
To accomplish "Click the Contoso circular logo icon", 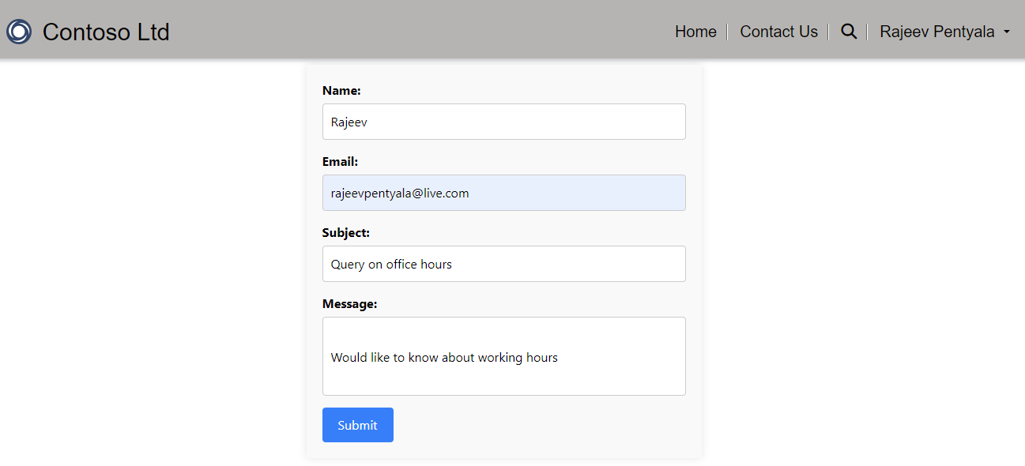I will coord(19,32).
